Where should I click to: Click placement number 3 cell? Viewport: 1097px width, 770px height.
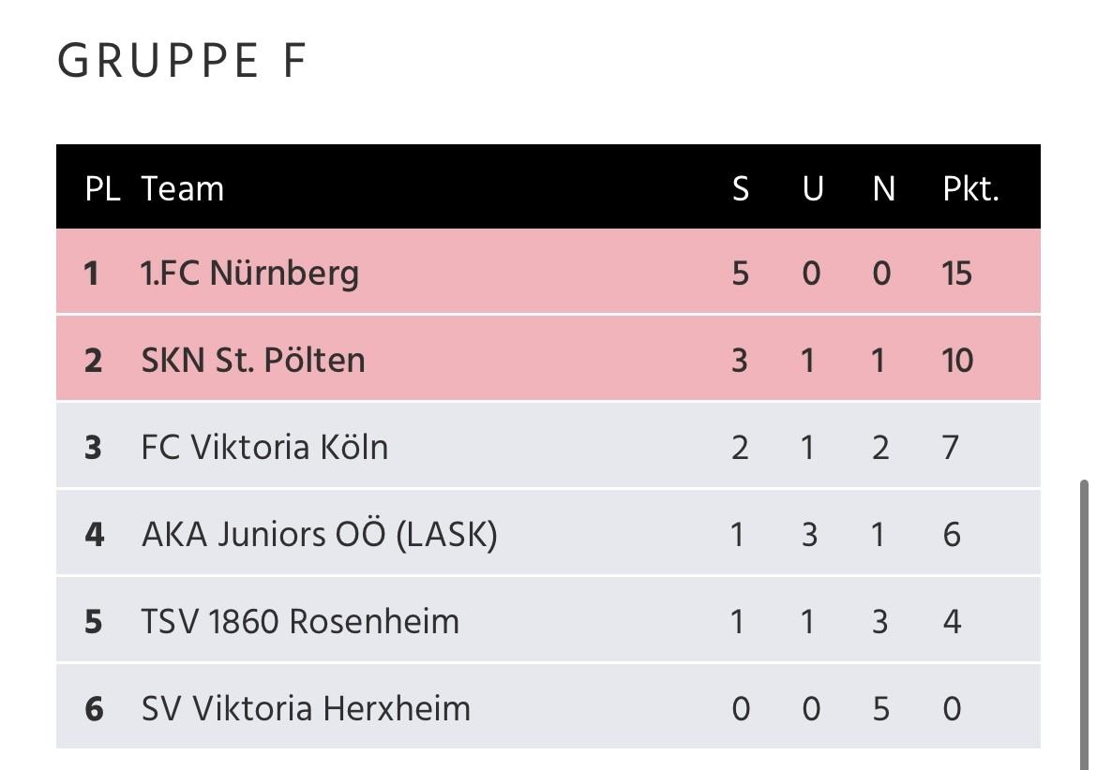point(93,447)
